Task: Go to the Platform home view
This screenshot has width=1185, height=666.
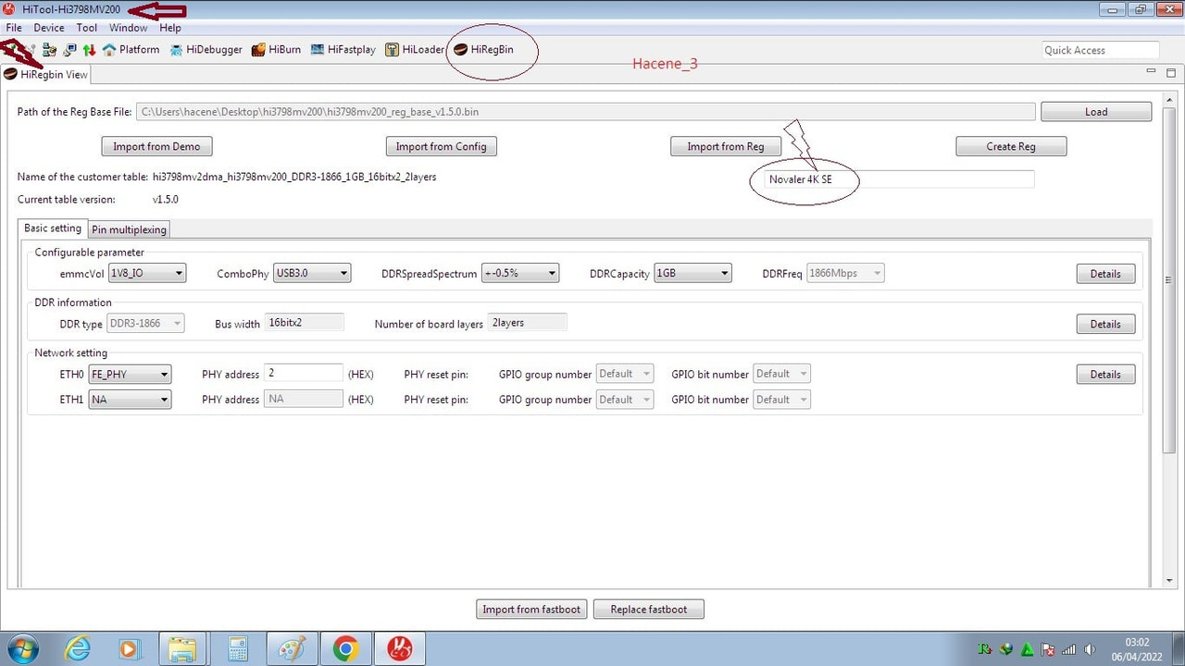Action: coord(131,50)
